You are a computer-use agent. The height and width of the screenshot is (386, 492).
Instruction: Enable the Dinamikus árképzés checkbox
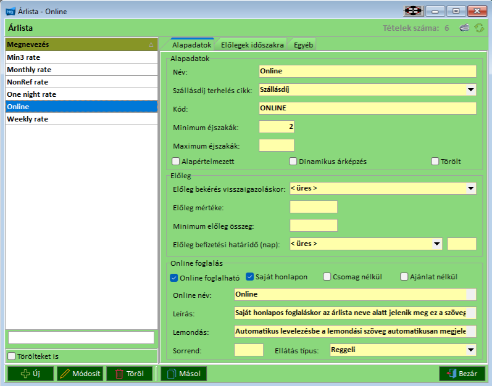293,162
